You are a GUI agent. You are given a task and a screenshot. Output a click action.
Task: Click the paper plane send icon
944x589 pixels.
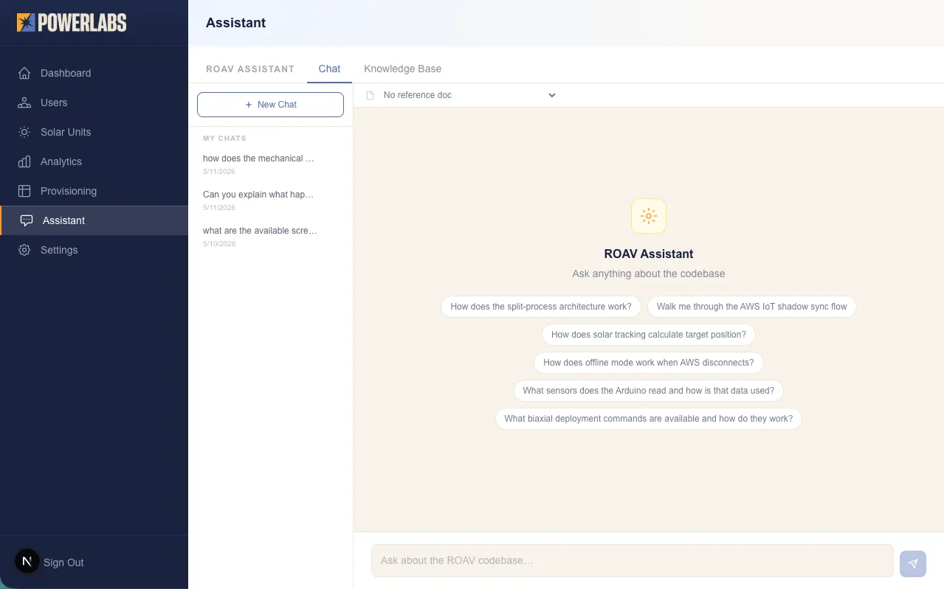click(x=913, y=564)
